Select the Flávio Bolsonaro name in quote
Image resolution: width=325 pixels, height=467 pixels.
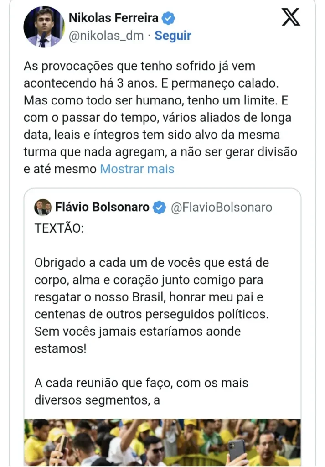102,208
